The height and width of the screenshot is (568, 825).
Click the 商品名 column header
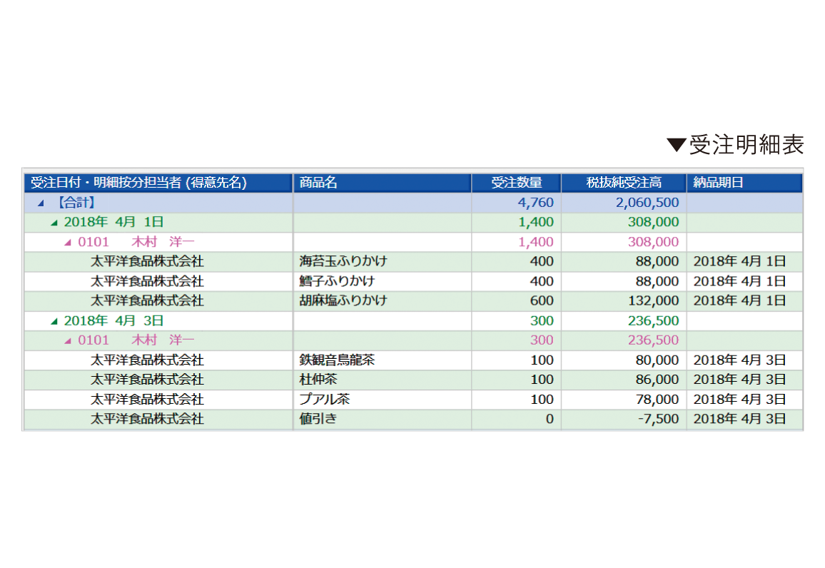pyautogui.click(x=382, y=183)
